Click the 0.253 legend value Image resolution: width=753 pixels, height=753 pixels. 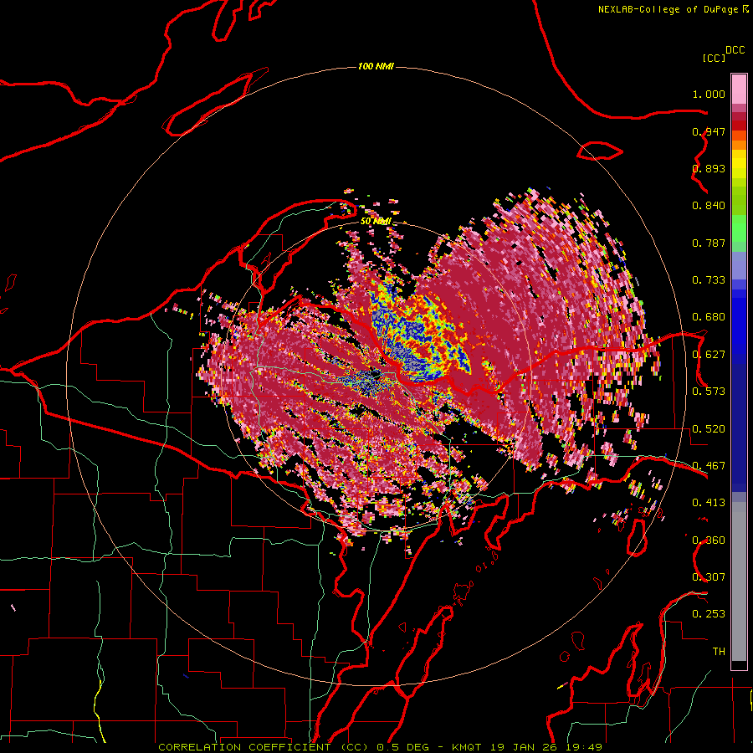tap(709, 614)
